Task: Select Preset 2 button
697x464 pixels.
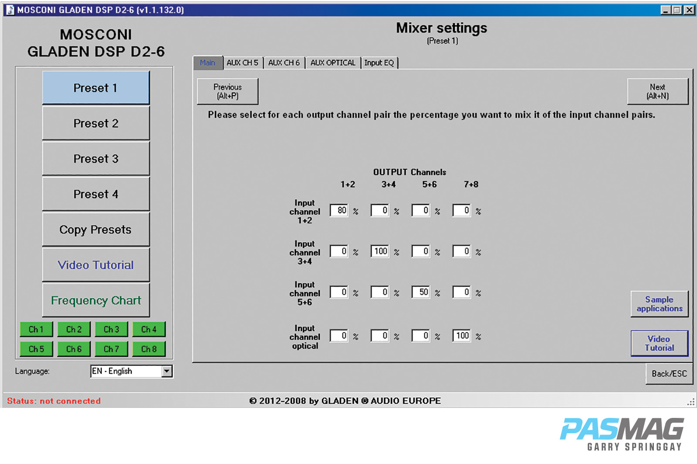Action: tap(96, 124)
